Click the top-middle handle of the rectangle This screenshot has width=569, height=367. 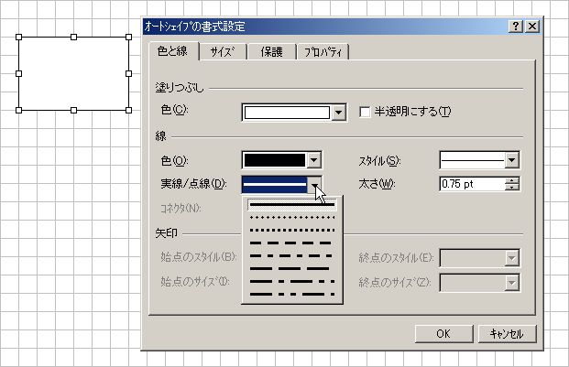tap(73, 37)
